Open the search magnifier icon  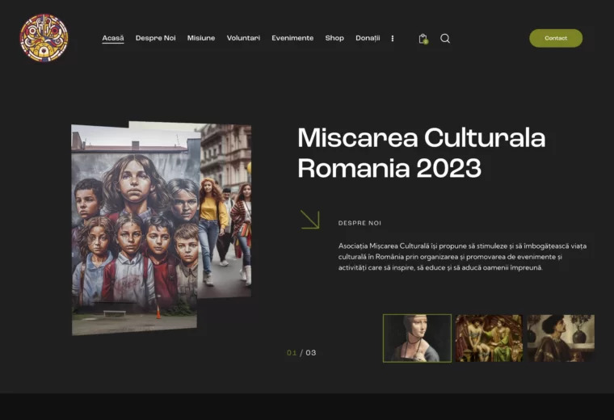(445, 38)
